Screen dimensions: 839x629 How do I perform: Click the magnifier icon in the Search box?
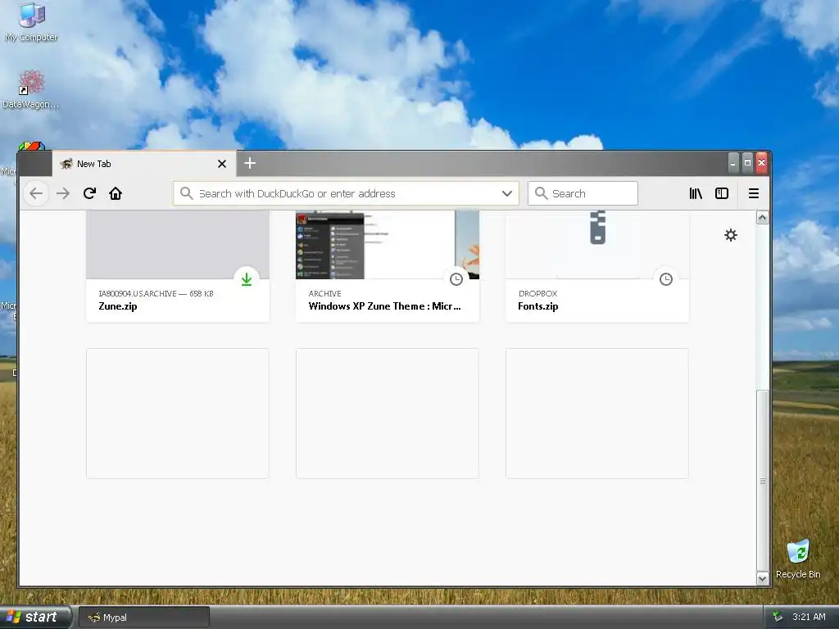click(541, 193)
